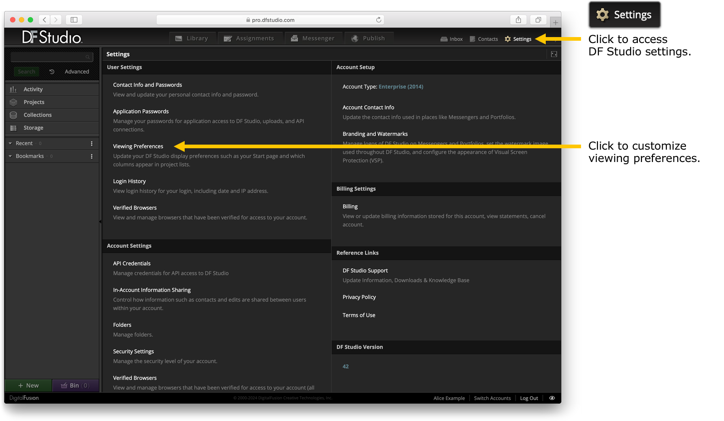
Task: Open Activity in the sidebar
Action: [x=52, y=89]
